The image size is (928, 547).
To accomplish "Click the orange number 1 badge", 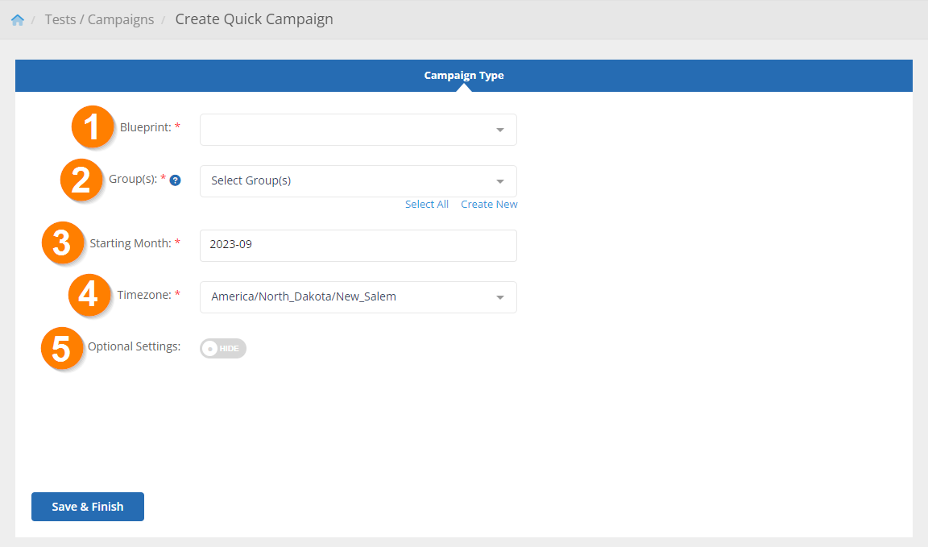I will click(x=93, y=128).
